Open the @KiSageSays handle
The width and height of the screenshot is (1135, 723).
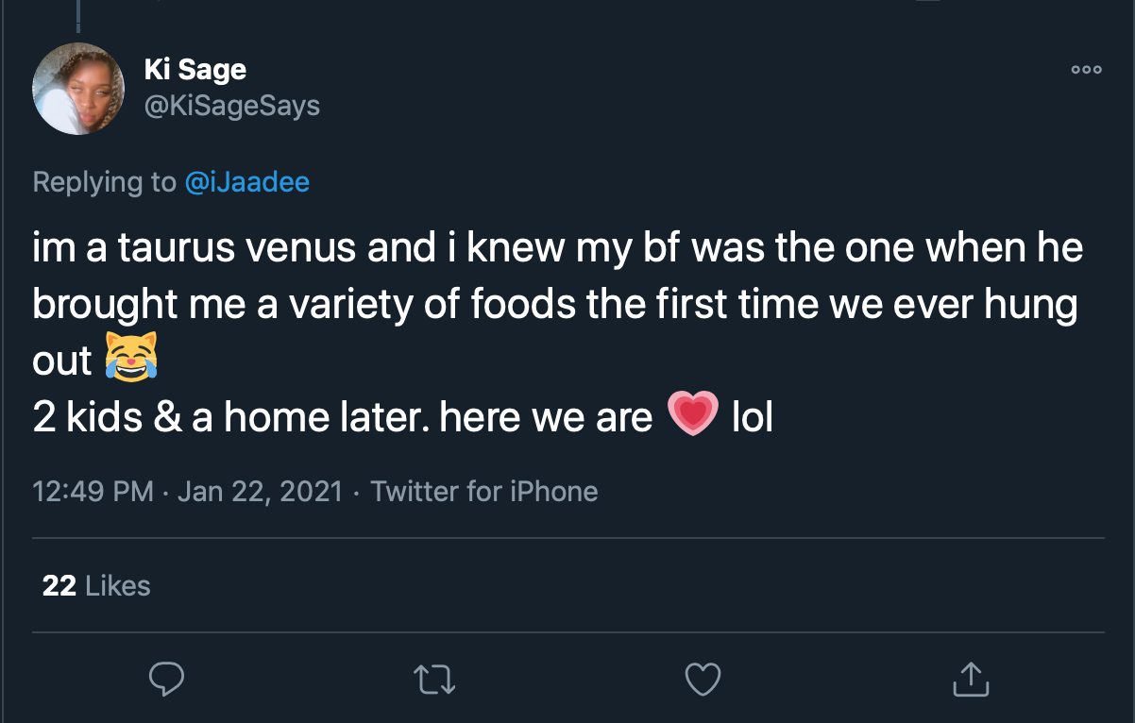pos(231,106)
